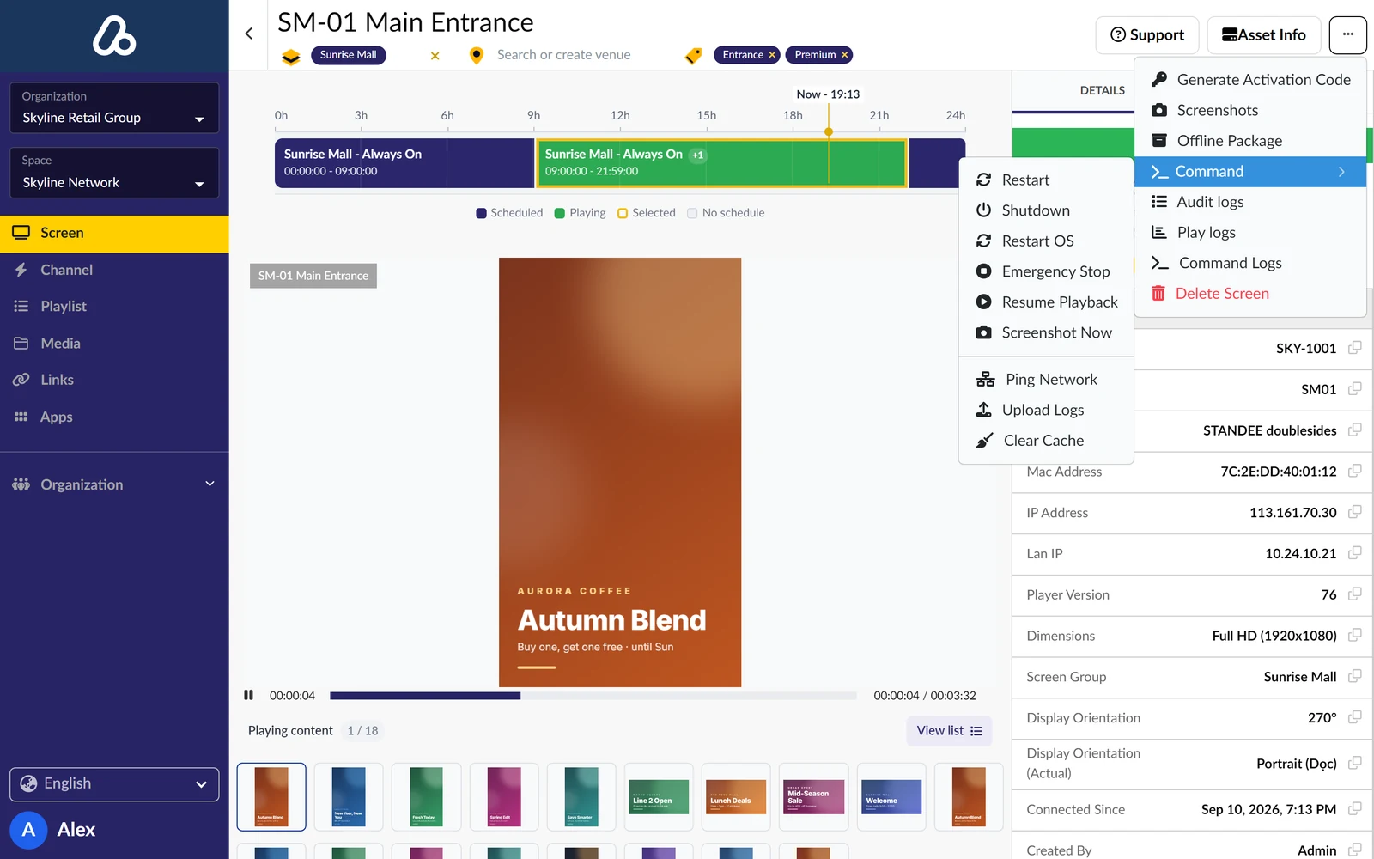Copy the Screen Group value
This screenshot has height=859, width=1374.
1354,676
